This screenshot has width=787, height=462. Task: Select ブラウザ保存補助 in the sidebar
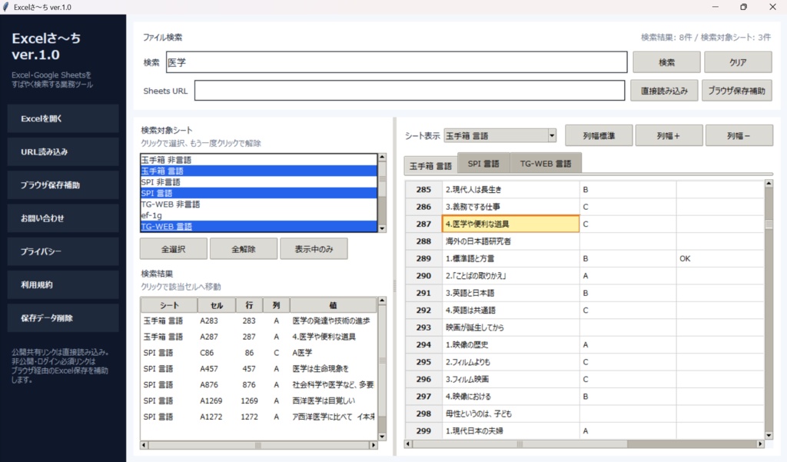click(63, 184)
